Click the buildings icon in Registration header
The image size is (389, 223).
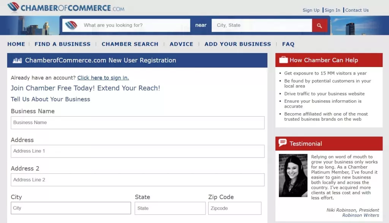pos(17,60)
